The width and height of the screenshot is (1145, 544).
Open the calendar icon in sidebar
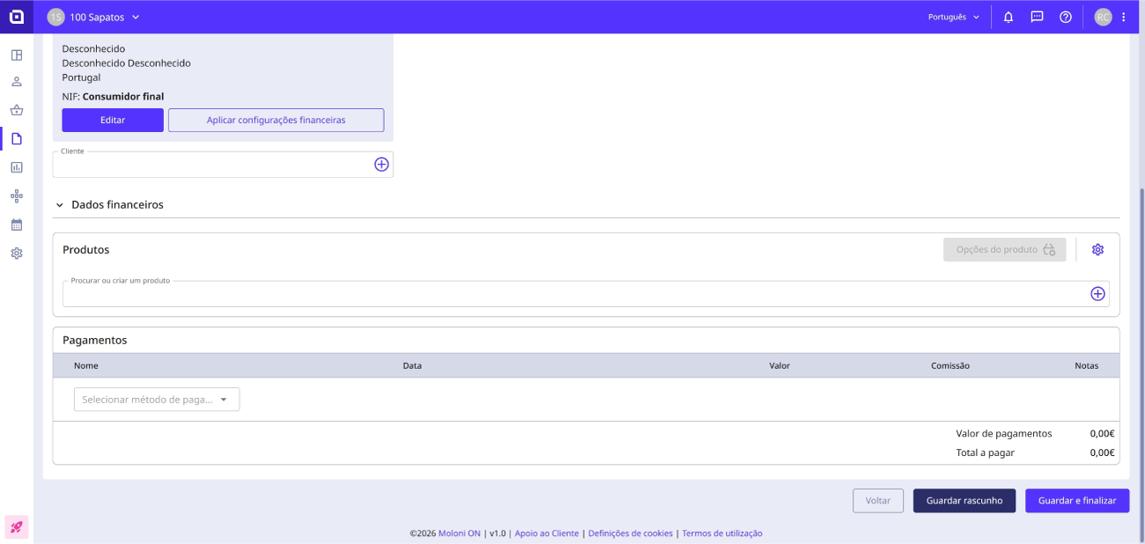(17, 224)
